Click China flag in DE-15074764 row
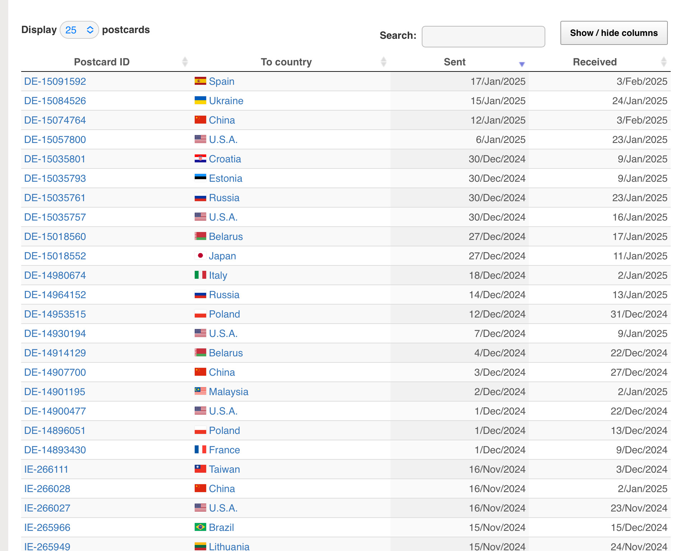This screenshot has height=551, width=675. (x=200, y=120)
